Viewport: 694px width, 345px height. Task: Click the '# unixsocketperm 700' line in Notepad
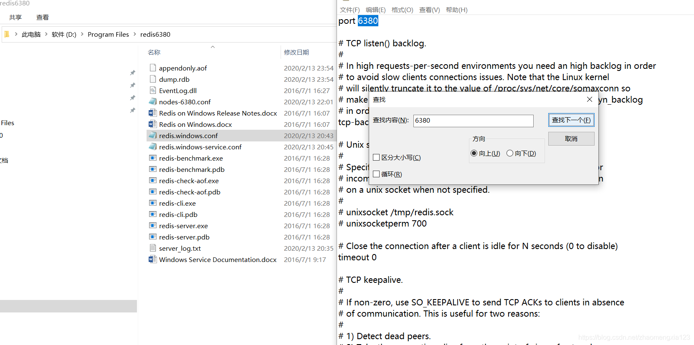coord(382,224)
